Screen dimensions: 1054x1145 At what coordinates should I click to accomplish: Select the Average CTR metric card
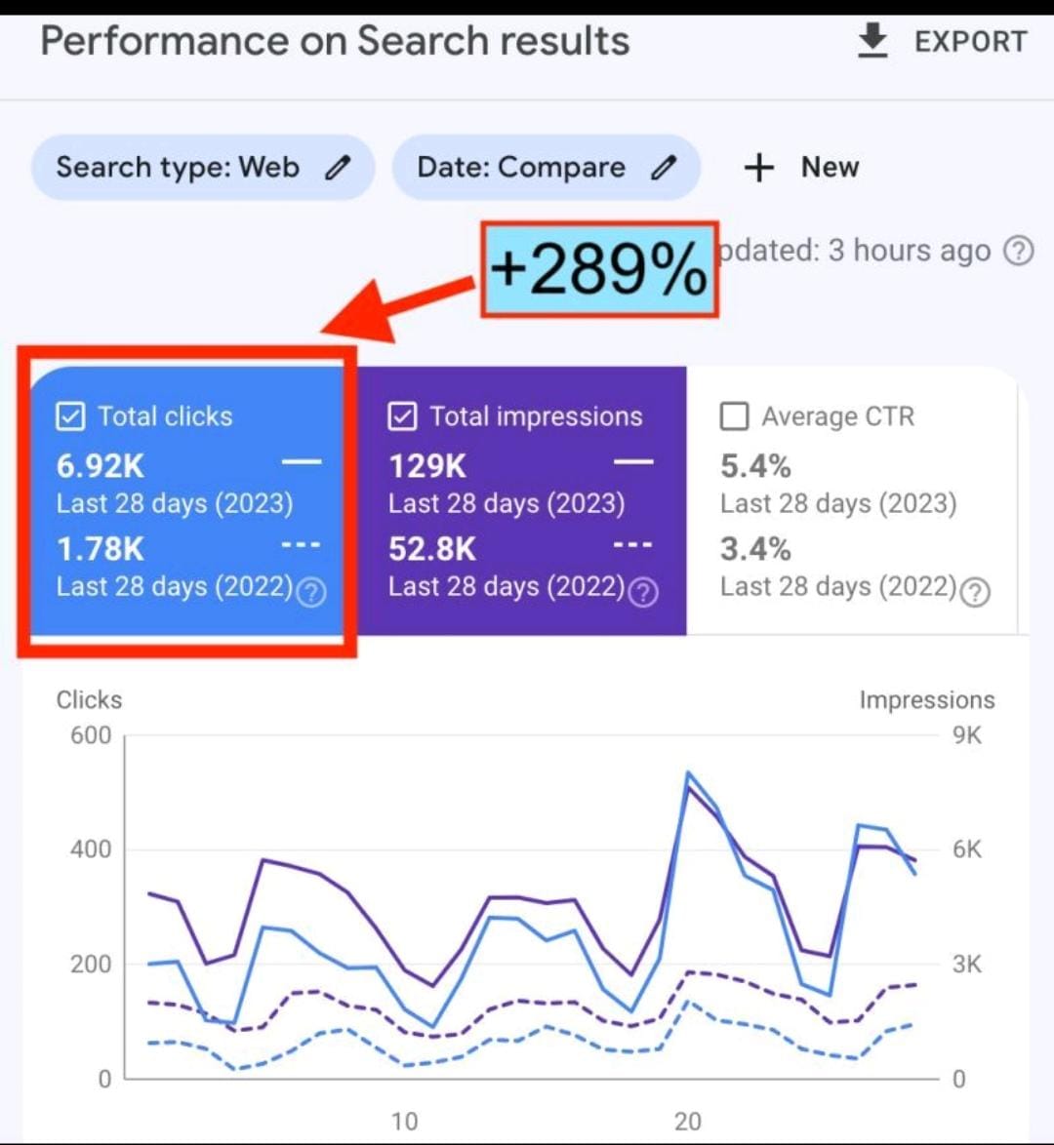[x=852, y=500]
